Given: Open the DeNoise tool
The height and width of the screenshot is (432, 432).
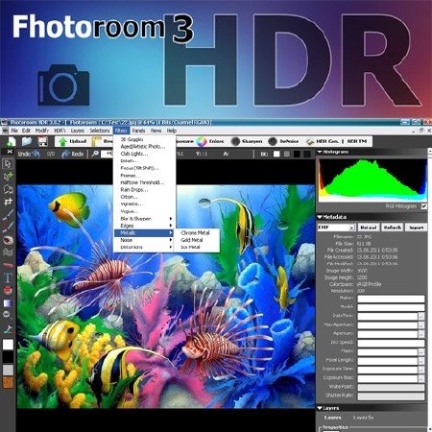Looking at the screenshot, I should click(x=283, y=141).
